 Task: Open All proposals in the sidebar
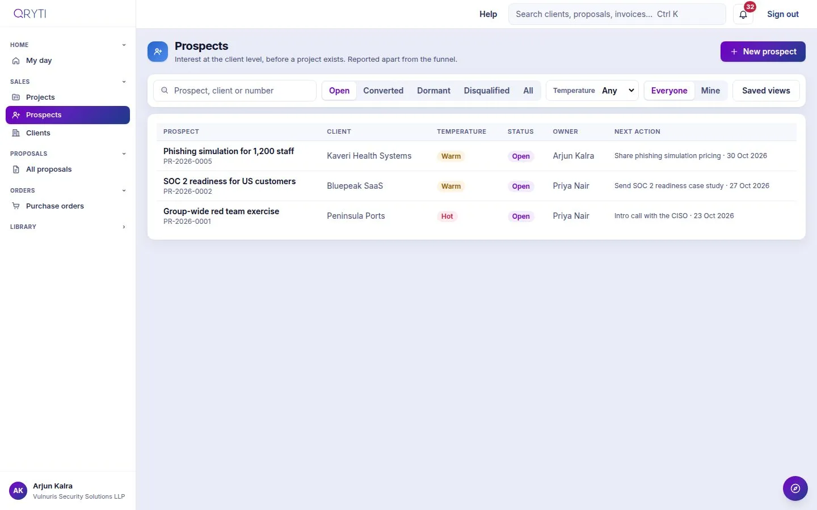point(68,169)
